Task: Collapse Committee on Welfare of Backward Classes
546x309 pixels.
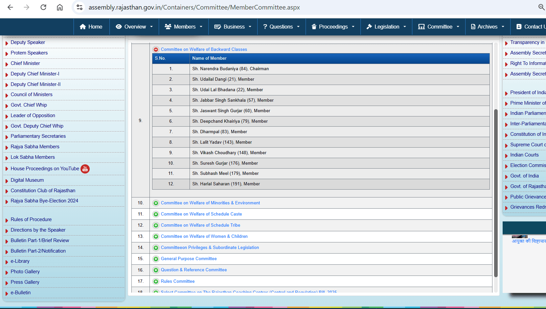Action: [x=156, y=50]
